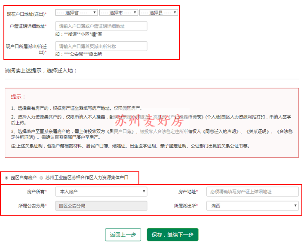304x244 pixels.
Task: Click the greyed 园区公安分局 field
Action: click(101, 206)
